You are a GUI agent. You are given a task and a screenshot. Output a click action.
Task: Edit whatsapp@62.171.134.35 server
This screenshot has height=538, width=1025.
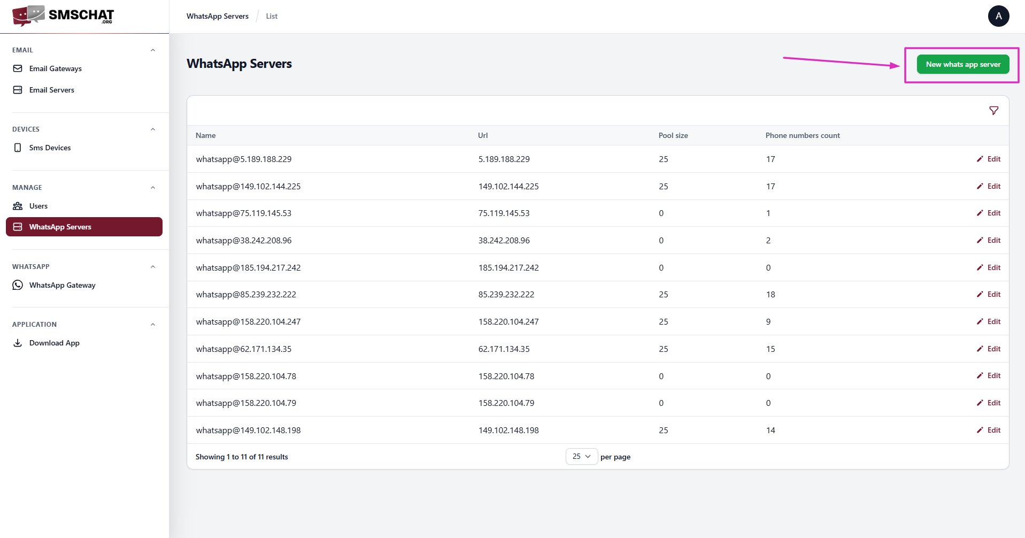tap(989, 349)
